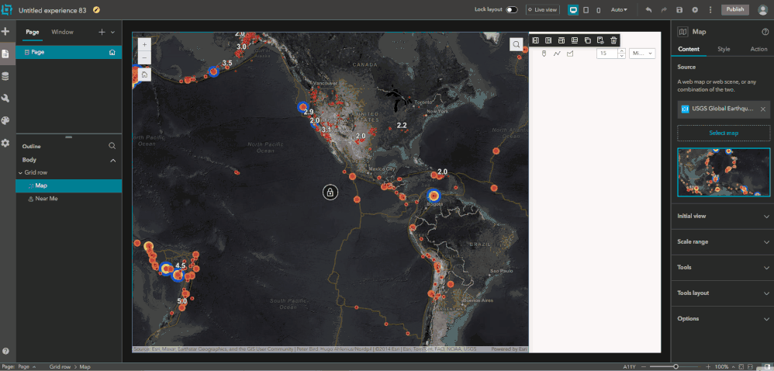
Task: Open the Utilities wrench panel
Action: coord(5,99)
